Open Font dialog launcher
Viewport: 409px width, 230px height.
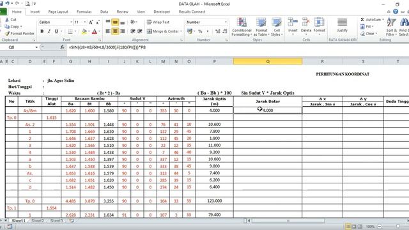[x=100, y=40]
